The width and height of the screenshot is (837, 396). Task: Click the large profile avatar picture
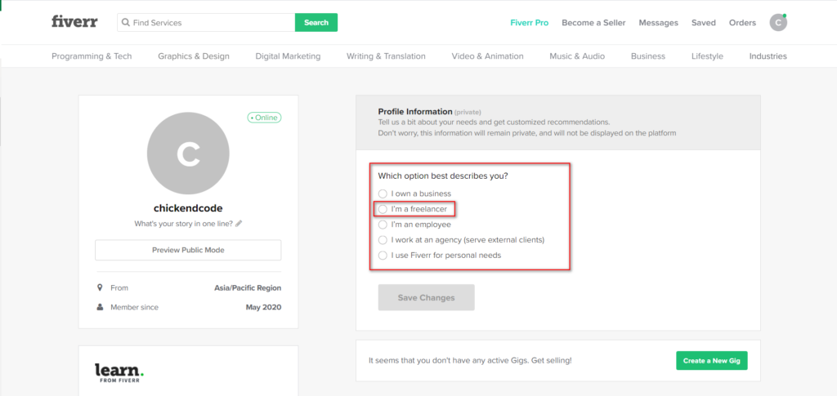tap(188, 154)
